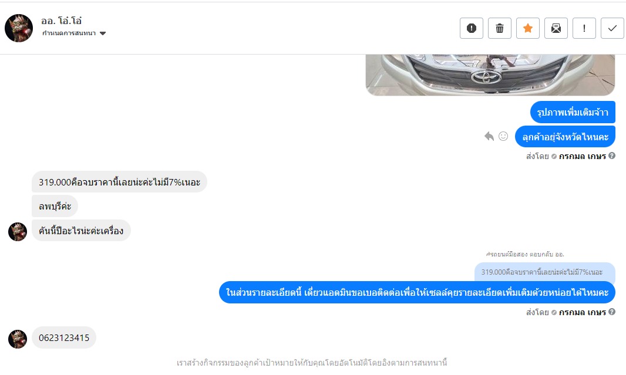626x375 pixels.
Task: Click phone number 0623123415 message
Action: coord(64,337)
